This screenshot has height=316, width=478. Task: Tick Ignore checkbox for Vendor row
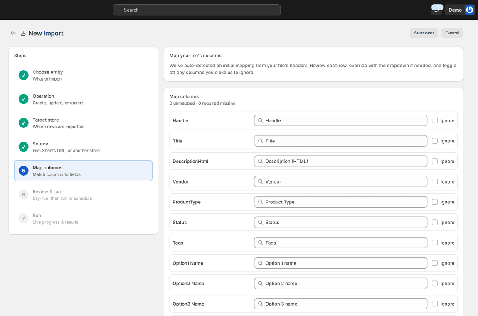pos(435,182)
